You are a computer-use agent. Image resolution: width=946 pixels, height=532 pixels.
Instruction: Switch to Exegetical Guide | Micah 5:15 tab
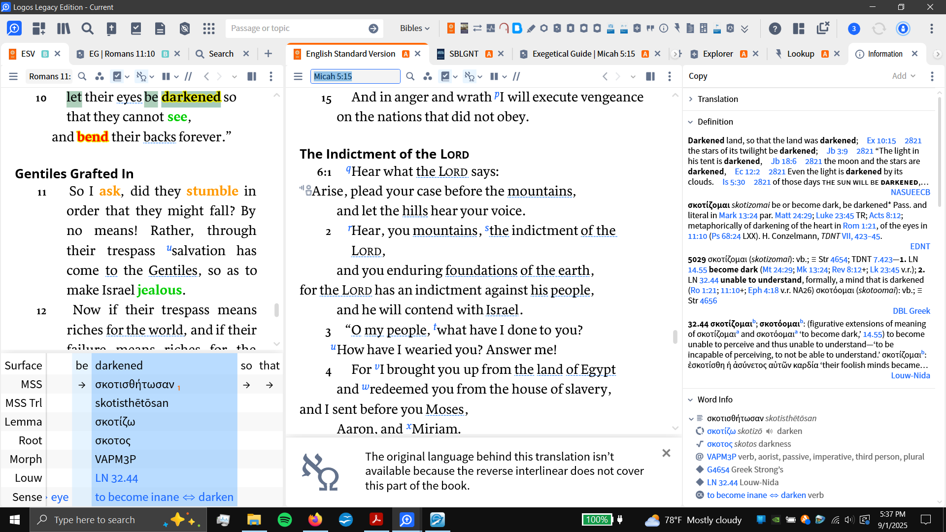(583, 54)
